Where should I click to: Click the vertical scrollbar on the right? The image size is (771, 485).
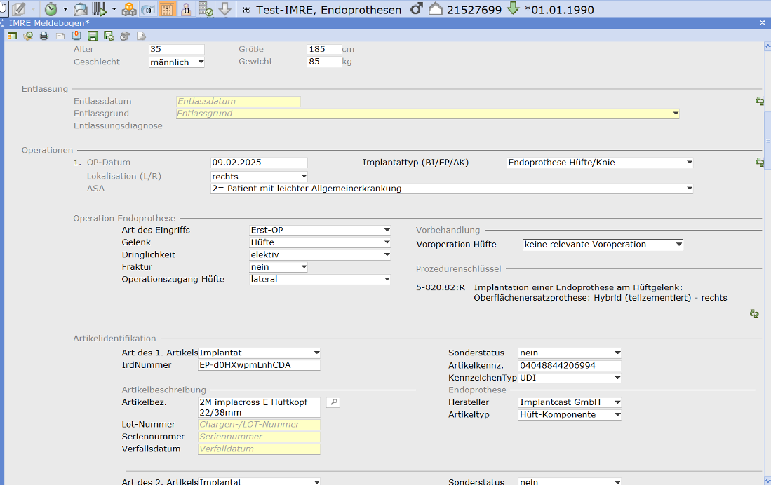pos(767,140)
